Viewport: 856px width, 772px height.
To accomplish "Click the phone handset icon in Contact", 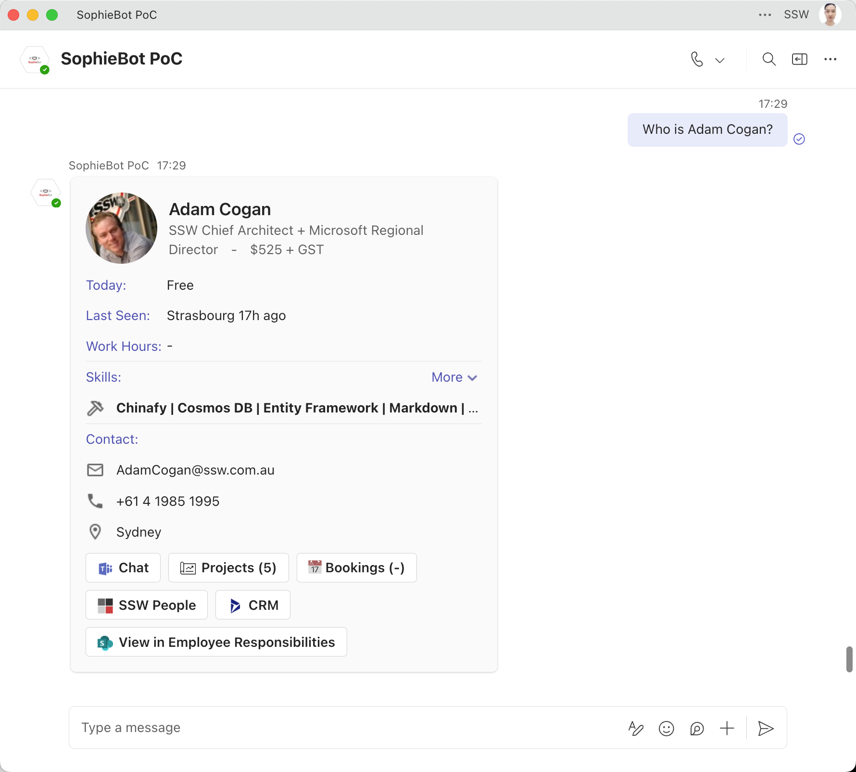I will click(x=95, y=501).
